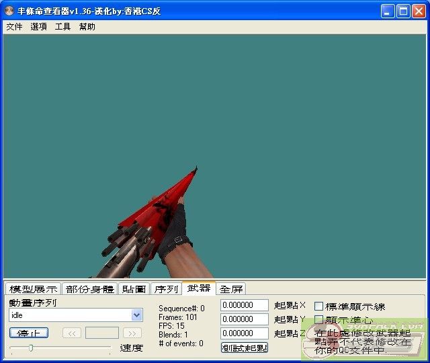Click the frame number field between arrows
Viewport: 430px width, 363px height.
(x=102, y=333)
